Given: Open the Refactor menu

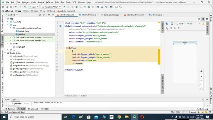Looking at the screenshot, I should 49,2.
